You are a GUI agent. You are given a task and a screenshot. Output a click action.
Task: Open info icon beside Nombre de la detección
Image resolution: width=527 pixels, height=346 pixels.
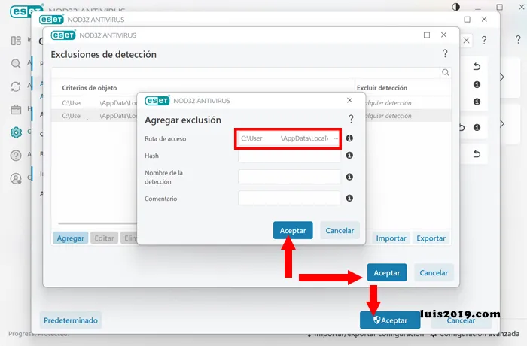(x=349, y=177)
